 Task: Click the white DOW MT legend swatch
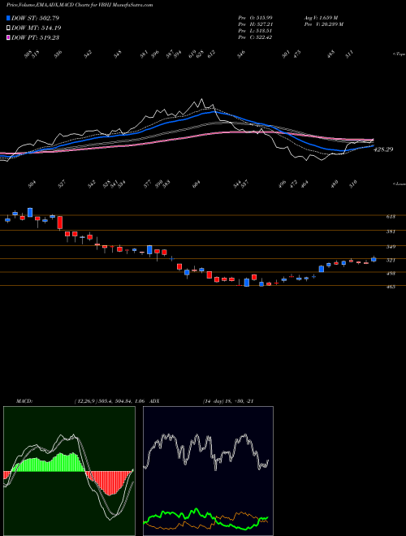(9, 28)
